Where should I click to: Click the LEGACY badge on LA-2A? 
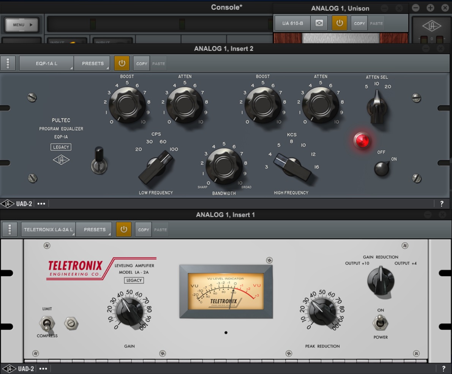click(x=134, y=280)
